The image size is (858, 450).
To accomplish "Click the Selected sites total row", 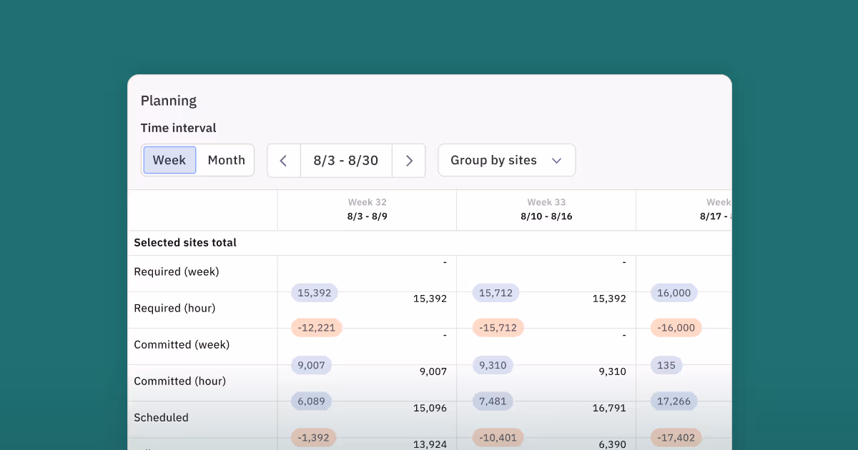I will [x=430, y=243].
